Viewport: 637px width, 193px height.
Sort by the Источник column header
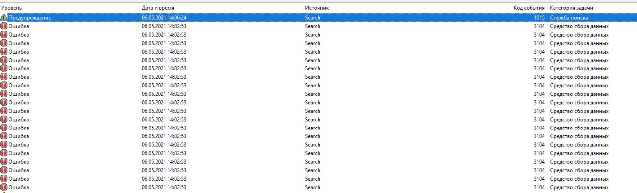point(363,8)
